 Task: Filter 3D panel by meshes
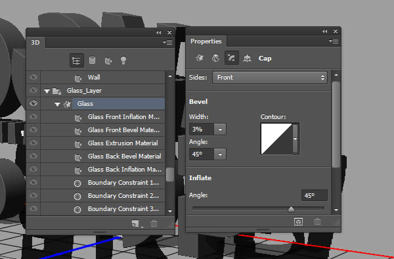[92, 60]
